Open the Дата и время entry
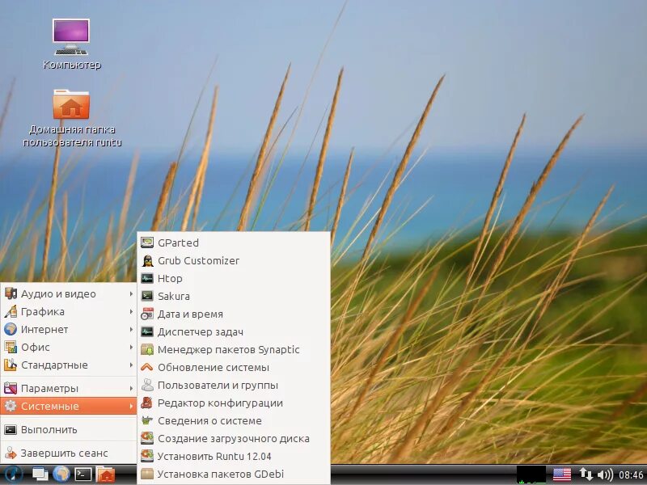The height and width of the screenshot is (485, 647). tap(234, 314)
